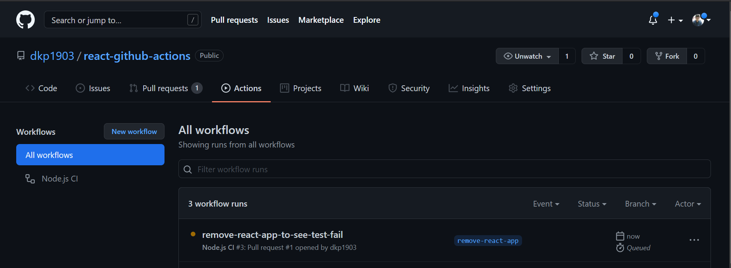Switch to the repository Issues tab
The width and height of the screenshot is (731, 268).
pos(93,88)
